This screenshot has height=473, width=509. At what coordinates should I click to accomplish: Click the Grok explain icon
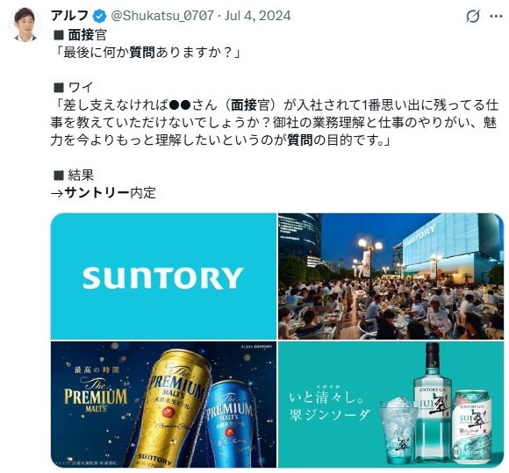point(473,16)
